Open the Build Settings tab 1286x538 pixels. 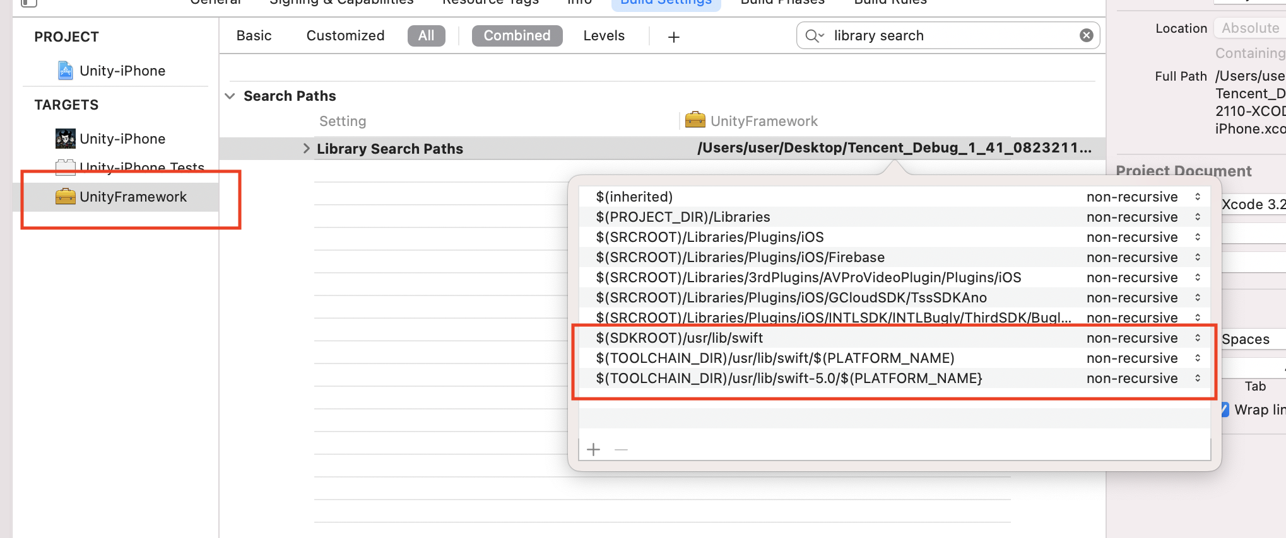[x=666, y=3]
